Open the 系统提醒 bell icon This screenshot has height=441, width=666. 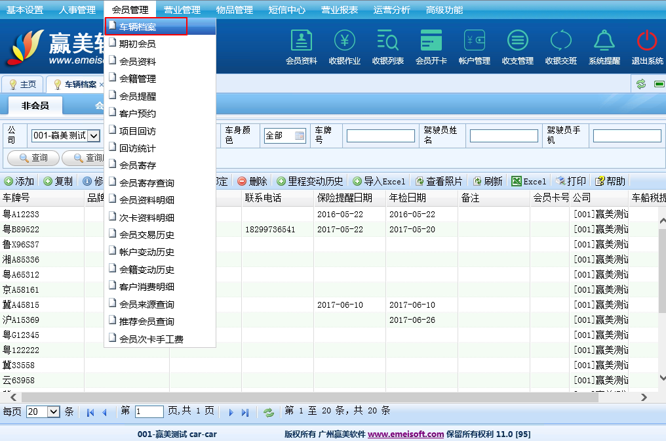click(604, 47)
